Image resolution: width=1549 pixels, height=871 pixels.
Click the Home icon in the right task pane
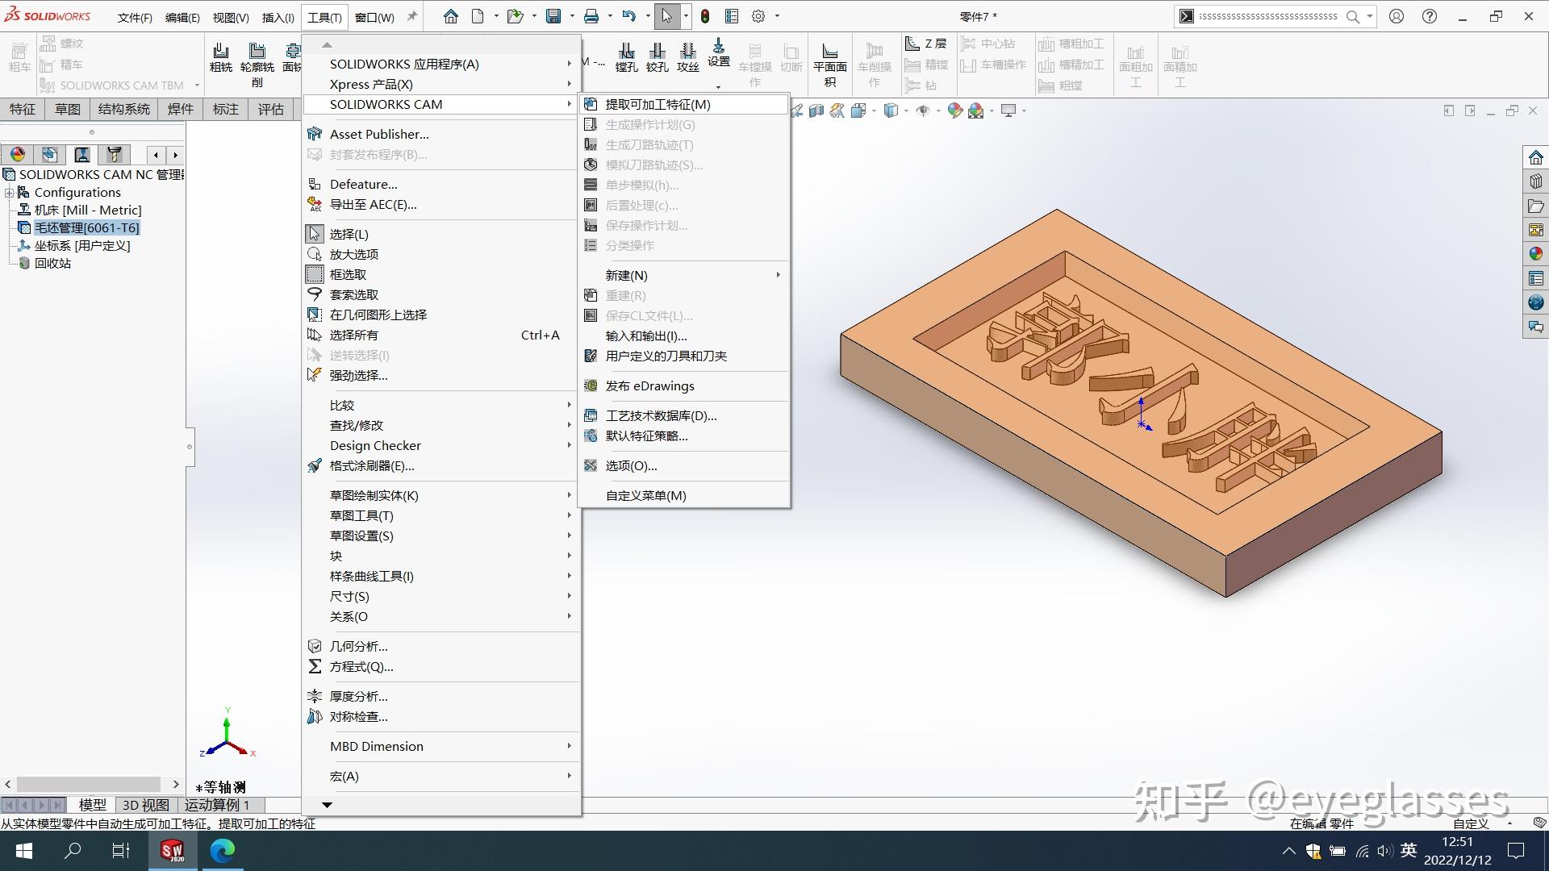(1535, 157)
